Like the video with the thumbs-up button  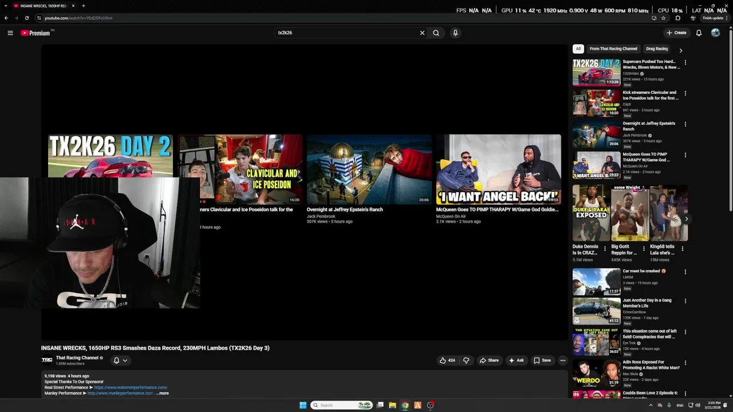tap(447, 360)
